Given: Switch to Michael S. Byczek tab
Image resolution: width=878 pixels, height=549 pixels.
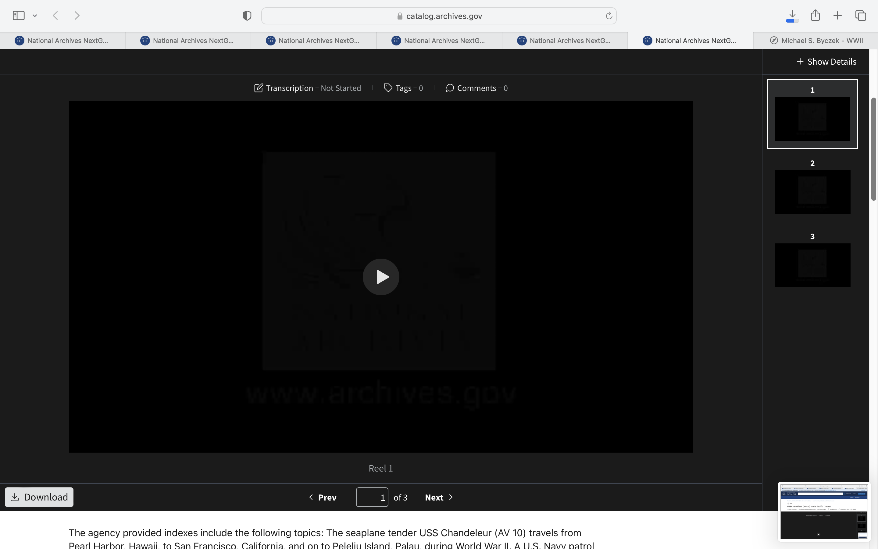Looking at the screenshot, I should tap(816, 40).
